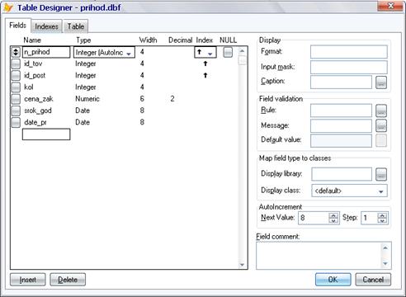Click the Visual FoxPro title bar icon
The image size is (406, 297).
[x=8, y=7]
